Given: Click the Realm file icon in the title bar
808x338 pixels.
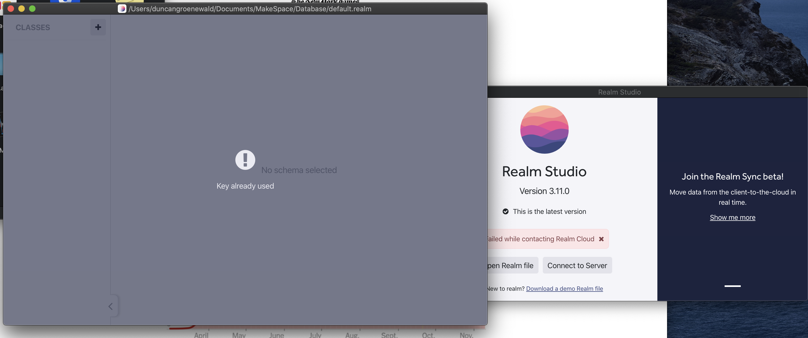Looking at the screenshot, I should [x=122, y=9].
